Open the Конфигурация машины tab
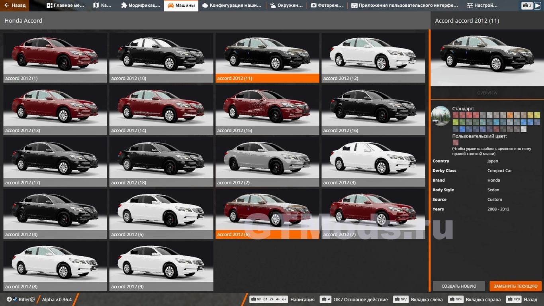This screenshot has height=306, width=544. tap(232, 6)
